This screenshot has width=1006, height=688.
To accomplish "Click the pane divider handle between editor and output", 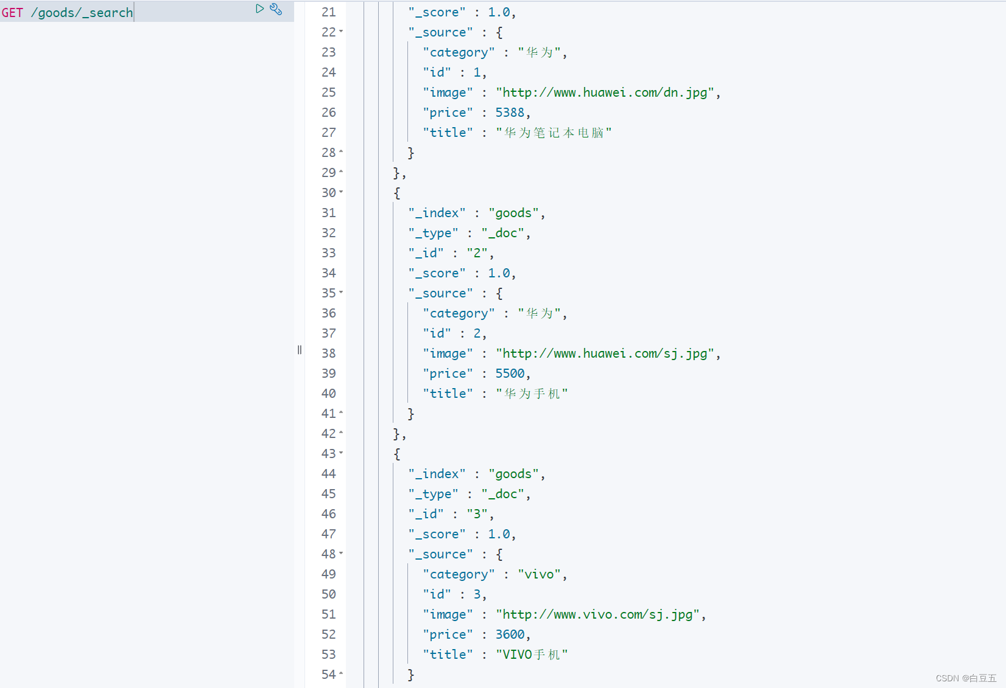I will [x=299, y=350].
